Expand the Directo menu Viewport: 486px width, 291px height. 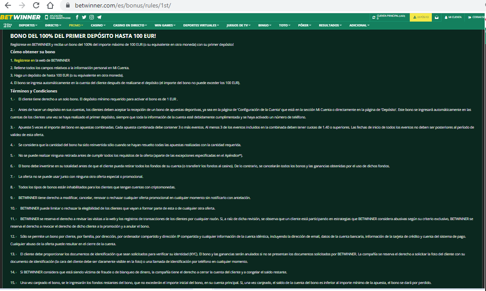53,25
